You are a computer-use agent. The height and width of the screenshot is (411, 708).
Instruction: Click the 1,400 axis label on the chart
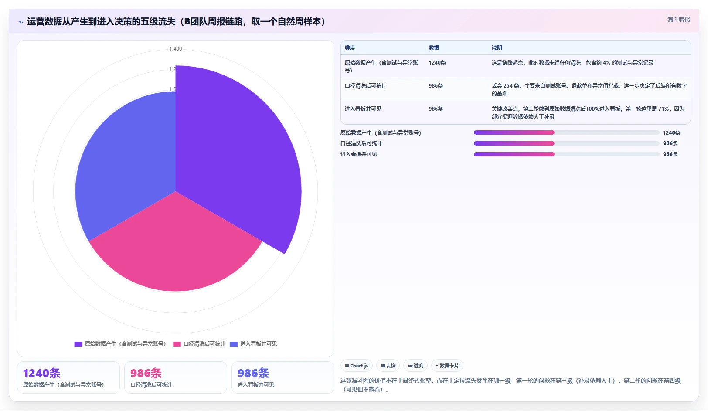pos(176,49)
